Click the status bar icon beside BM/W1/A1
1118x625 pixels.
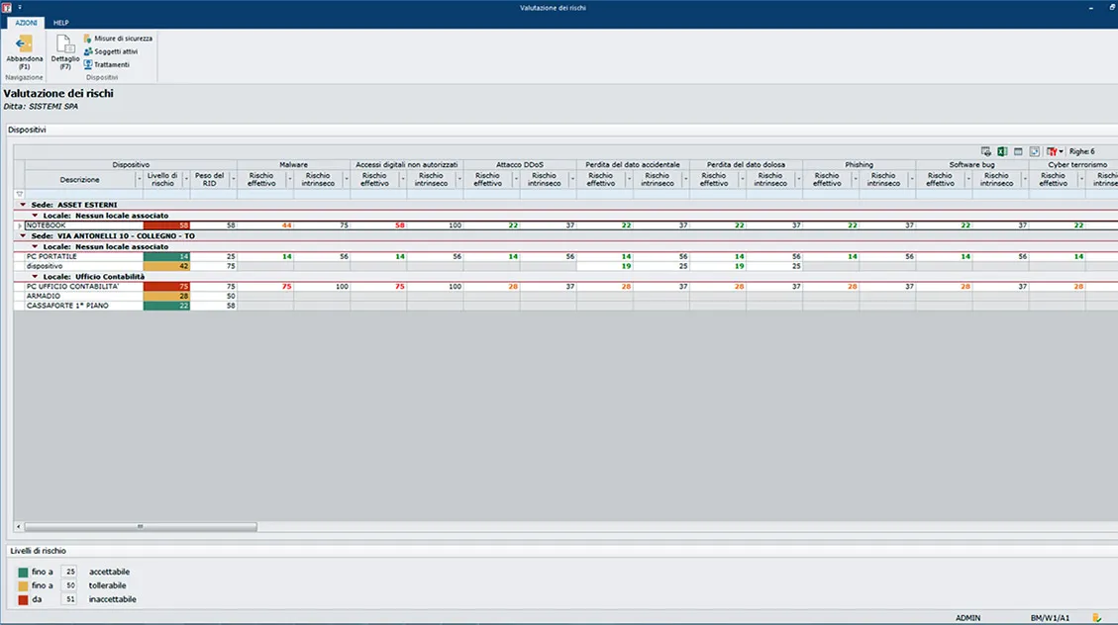[x=1096, y=617]
